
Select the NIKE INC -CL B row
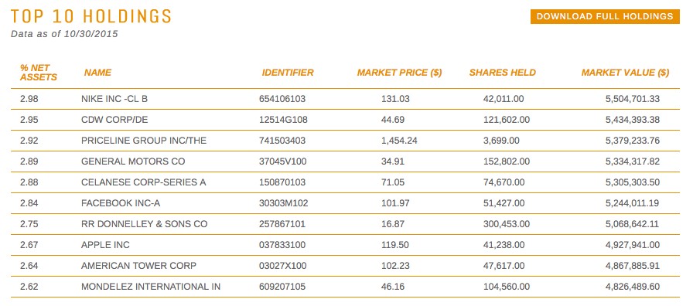tap(345, 99)
